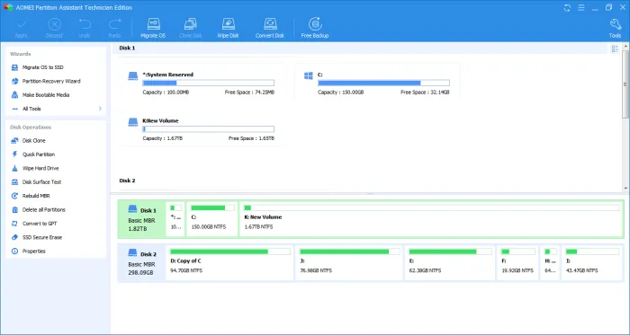630x335 pixels.
Task: Click the K: New Volume usage bar in upper card
Action: (209, 129)
